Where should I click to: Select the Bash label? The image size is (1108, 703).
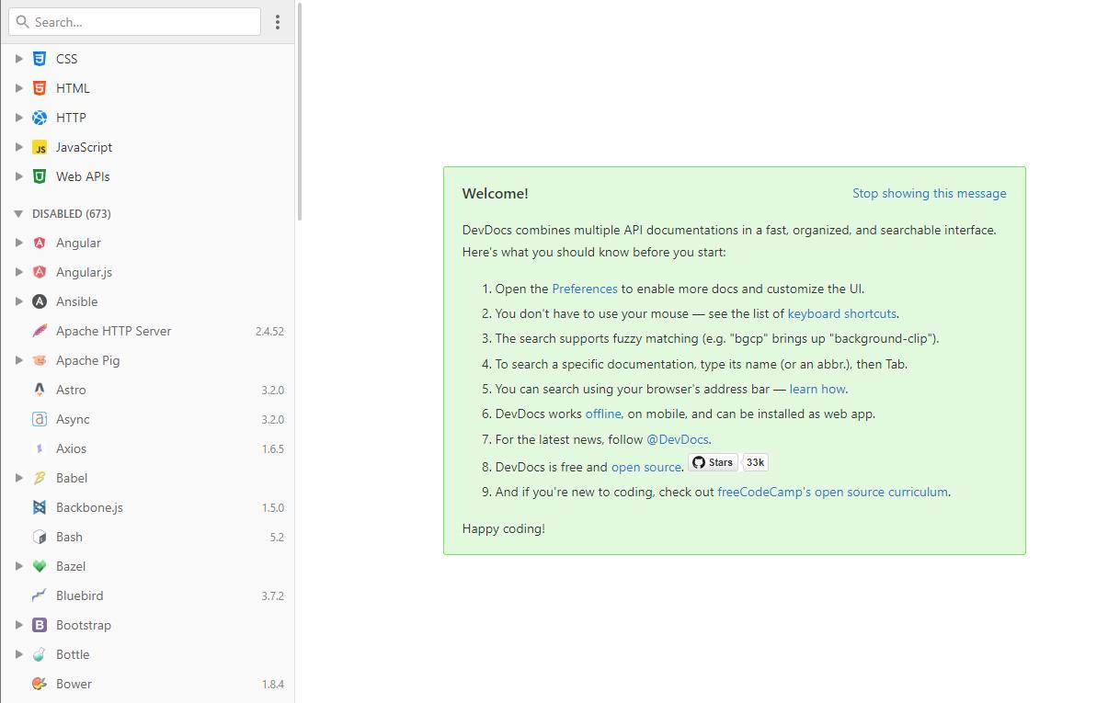pyautogui.click(x=69, y=537)
